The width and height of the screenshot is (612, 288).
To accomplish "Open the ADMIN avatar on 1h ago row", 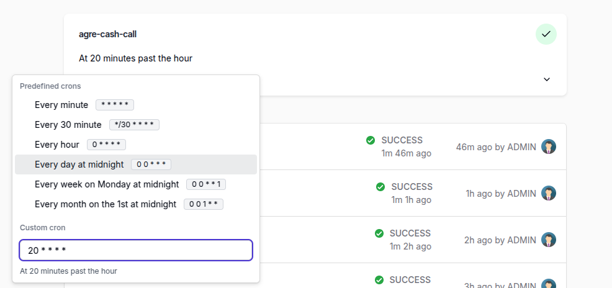I will coord(549,193).
